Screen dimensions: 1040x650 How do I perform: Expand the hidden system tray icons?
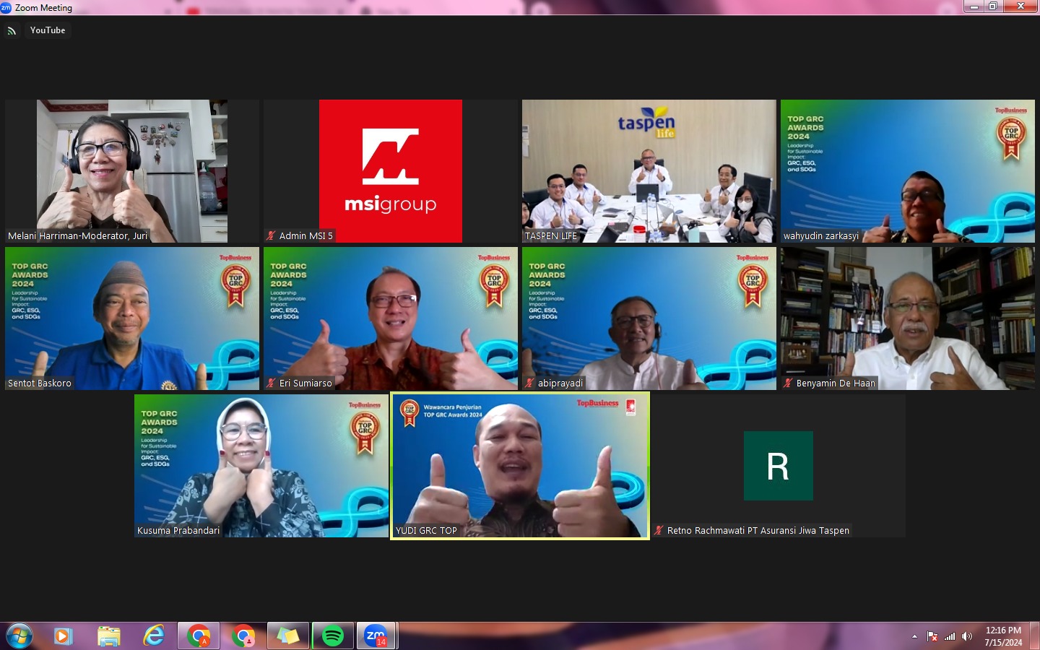[914, 636]
